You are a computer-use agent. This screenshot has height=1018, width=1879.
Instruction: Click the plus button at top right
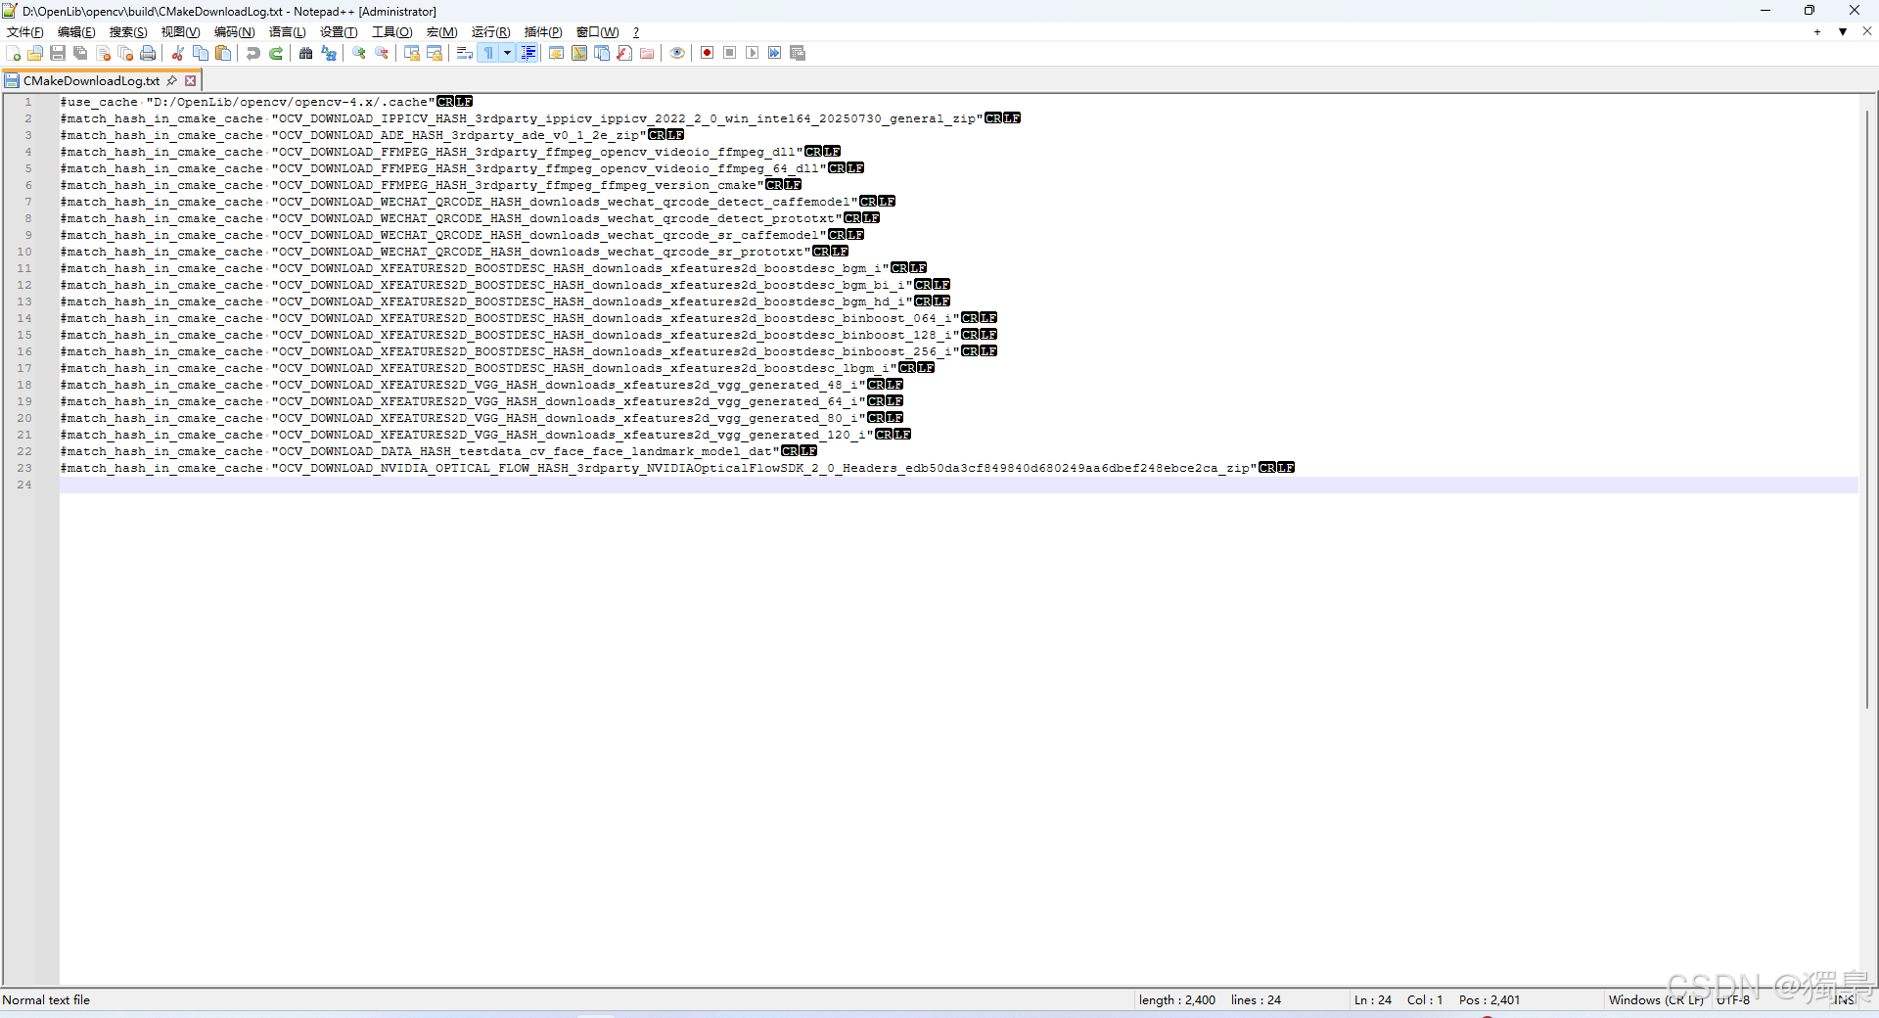[x=1817, y=32]
